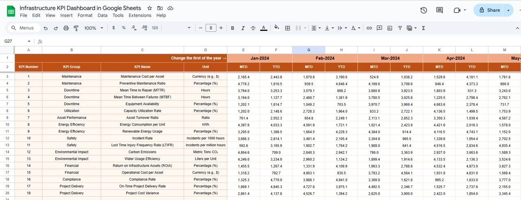Screen dimensions: 521x200
Task: Create a filter
Action: click(x=400, y=28)
